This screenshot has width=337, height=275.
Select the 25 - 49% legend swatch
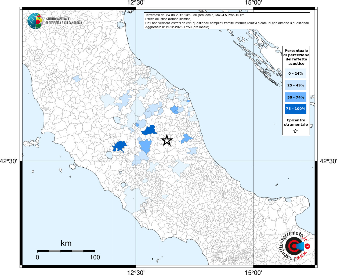point(296,85)
